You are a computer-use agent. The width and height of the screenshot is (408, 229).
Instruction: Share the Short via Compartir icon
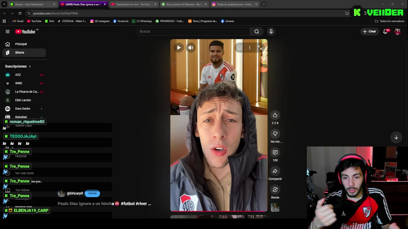tap(275, 171)
